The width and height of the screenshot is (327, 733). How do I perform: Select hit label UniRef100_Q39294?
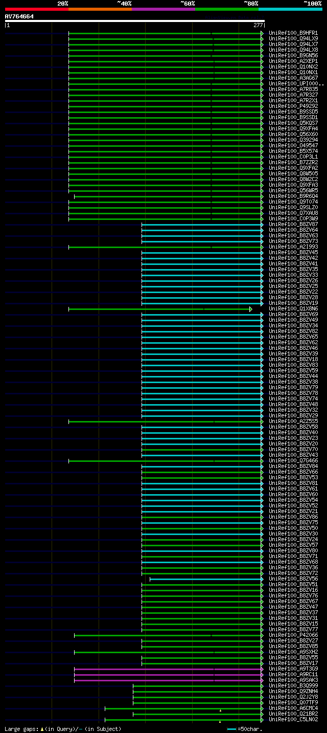(293, 140)
